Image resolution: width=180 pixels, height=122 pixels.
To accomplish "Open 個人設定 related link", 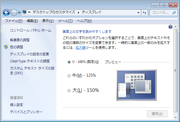I will click(x=17, y=105).
